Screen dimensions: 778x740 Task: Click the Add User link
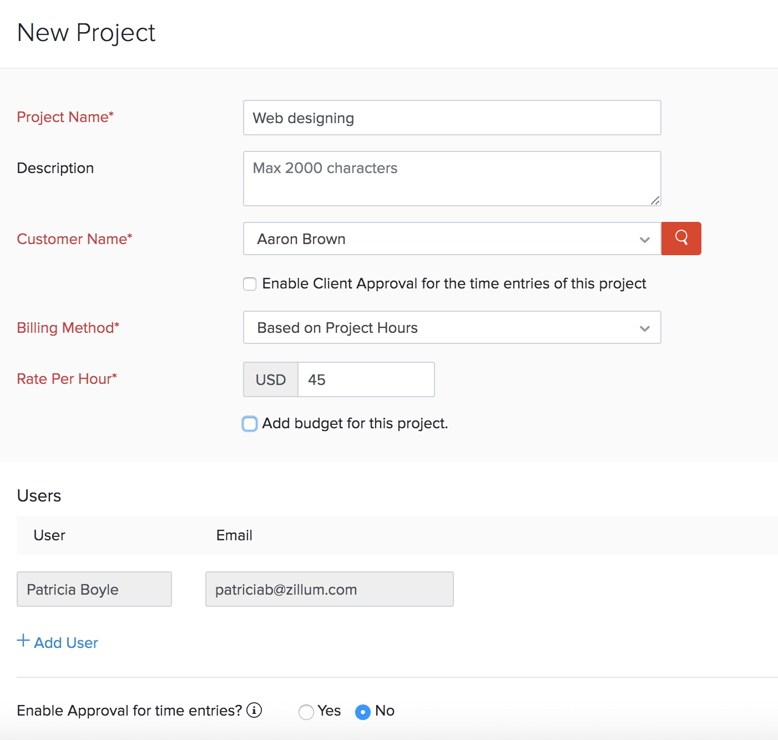[x=66, y=642]
